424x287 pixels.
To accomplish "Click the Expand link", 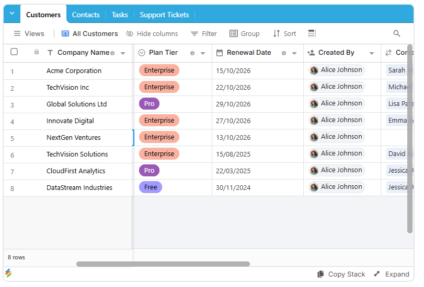I will (x=392, y=274).
